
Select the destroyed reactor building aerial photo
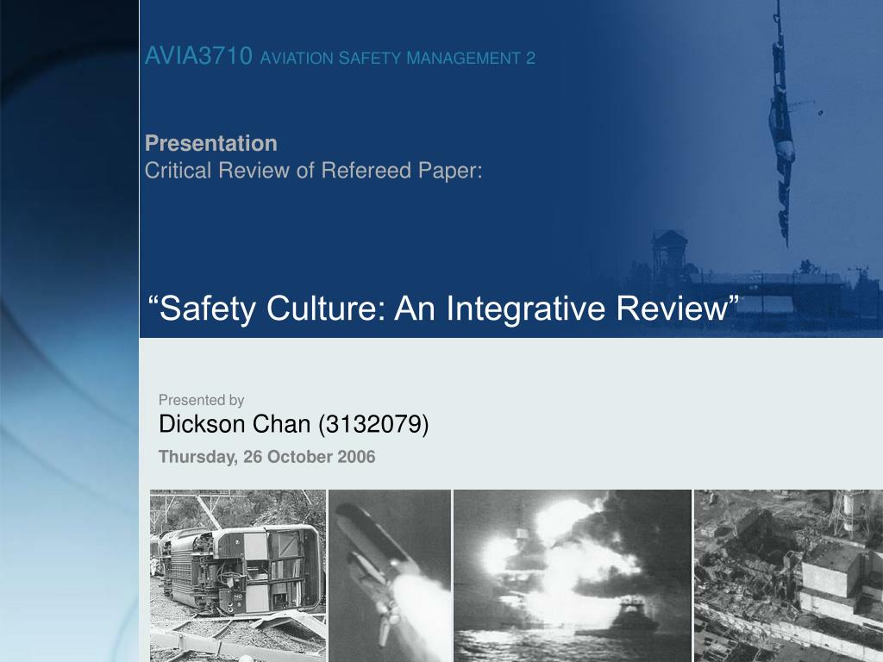(788, 576)
